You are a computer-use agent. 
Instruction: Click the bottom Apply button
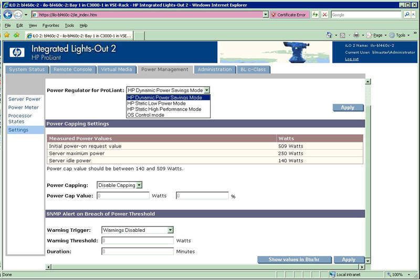(349, 260)
